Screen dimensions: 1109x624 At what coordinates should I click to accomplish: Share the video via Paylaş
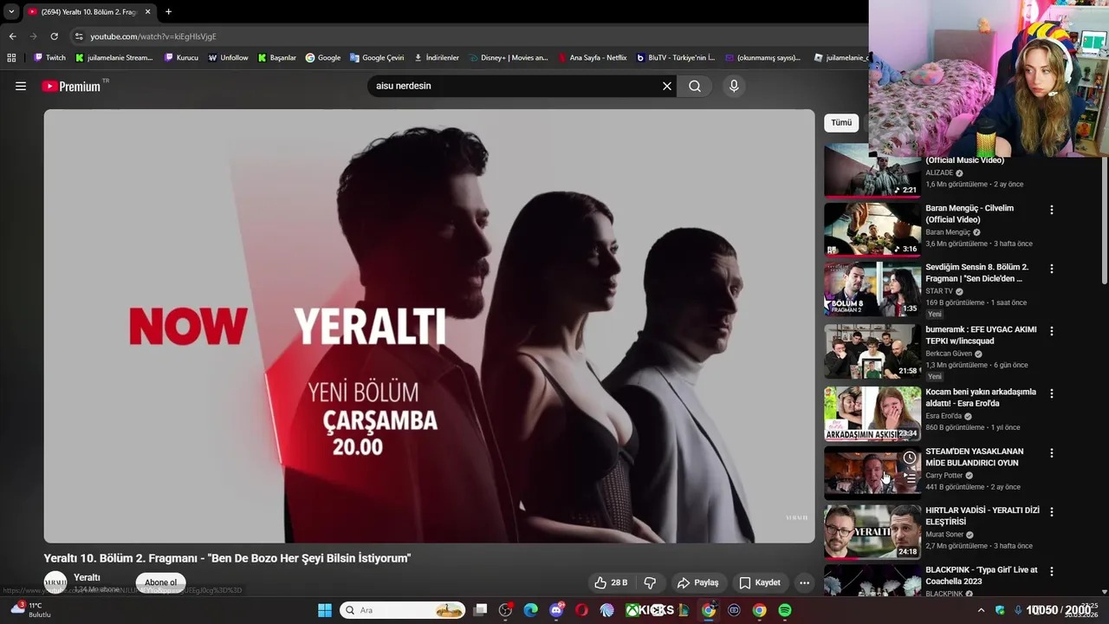698,582
